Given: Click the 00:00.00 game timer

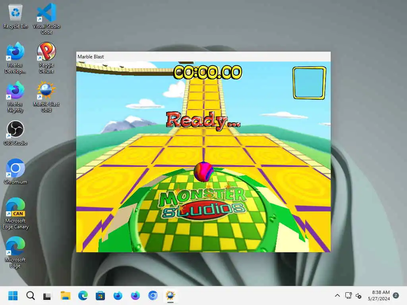Looking at the screenshot, I should click(207, 72).
